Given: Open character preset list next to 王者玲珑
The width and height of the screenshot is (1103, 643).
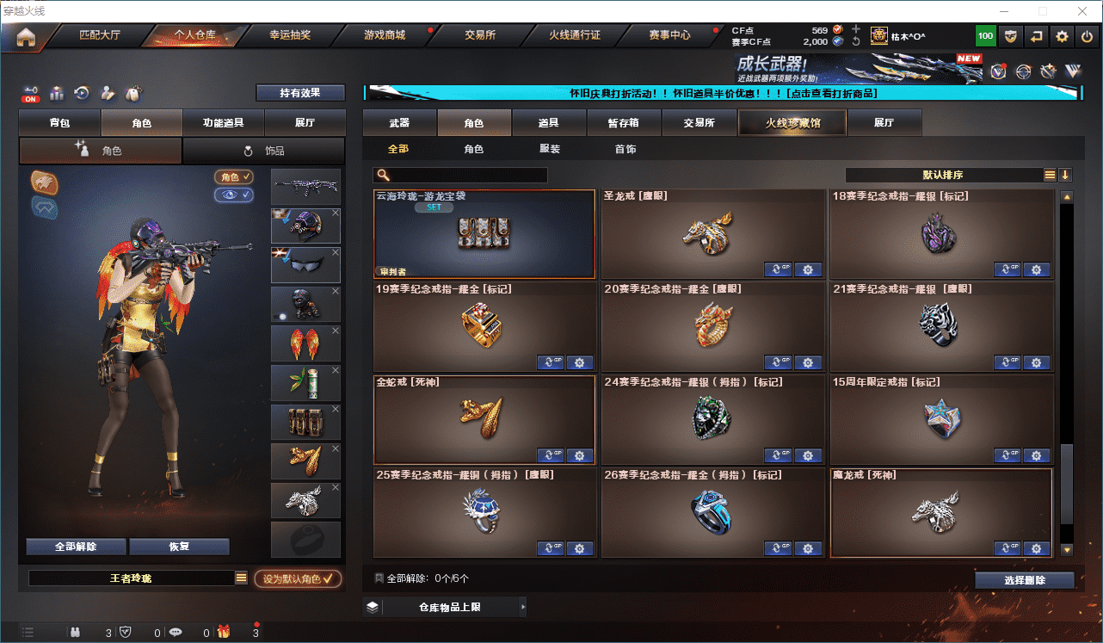Looking at the screenshot, I should [241, 578].
